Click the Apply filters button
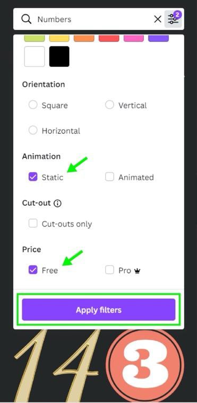The image size is (197, 403). tap(99, 310)
